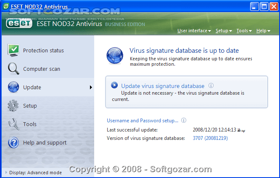Click the last successful update timestamp 2008/12/20
Image resolution: width=280 pixels, height=178 pixels.
219,130
